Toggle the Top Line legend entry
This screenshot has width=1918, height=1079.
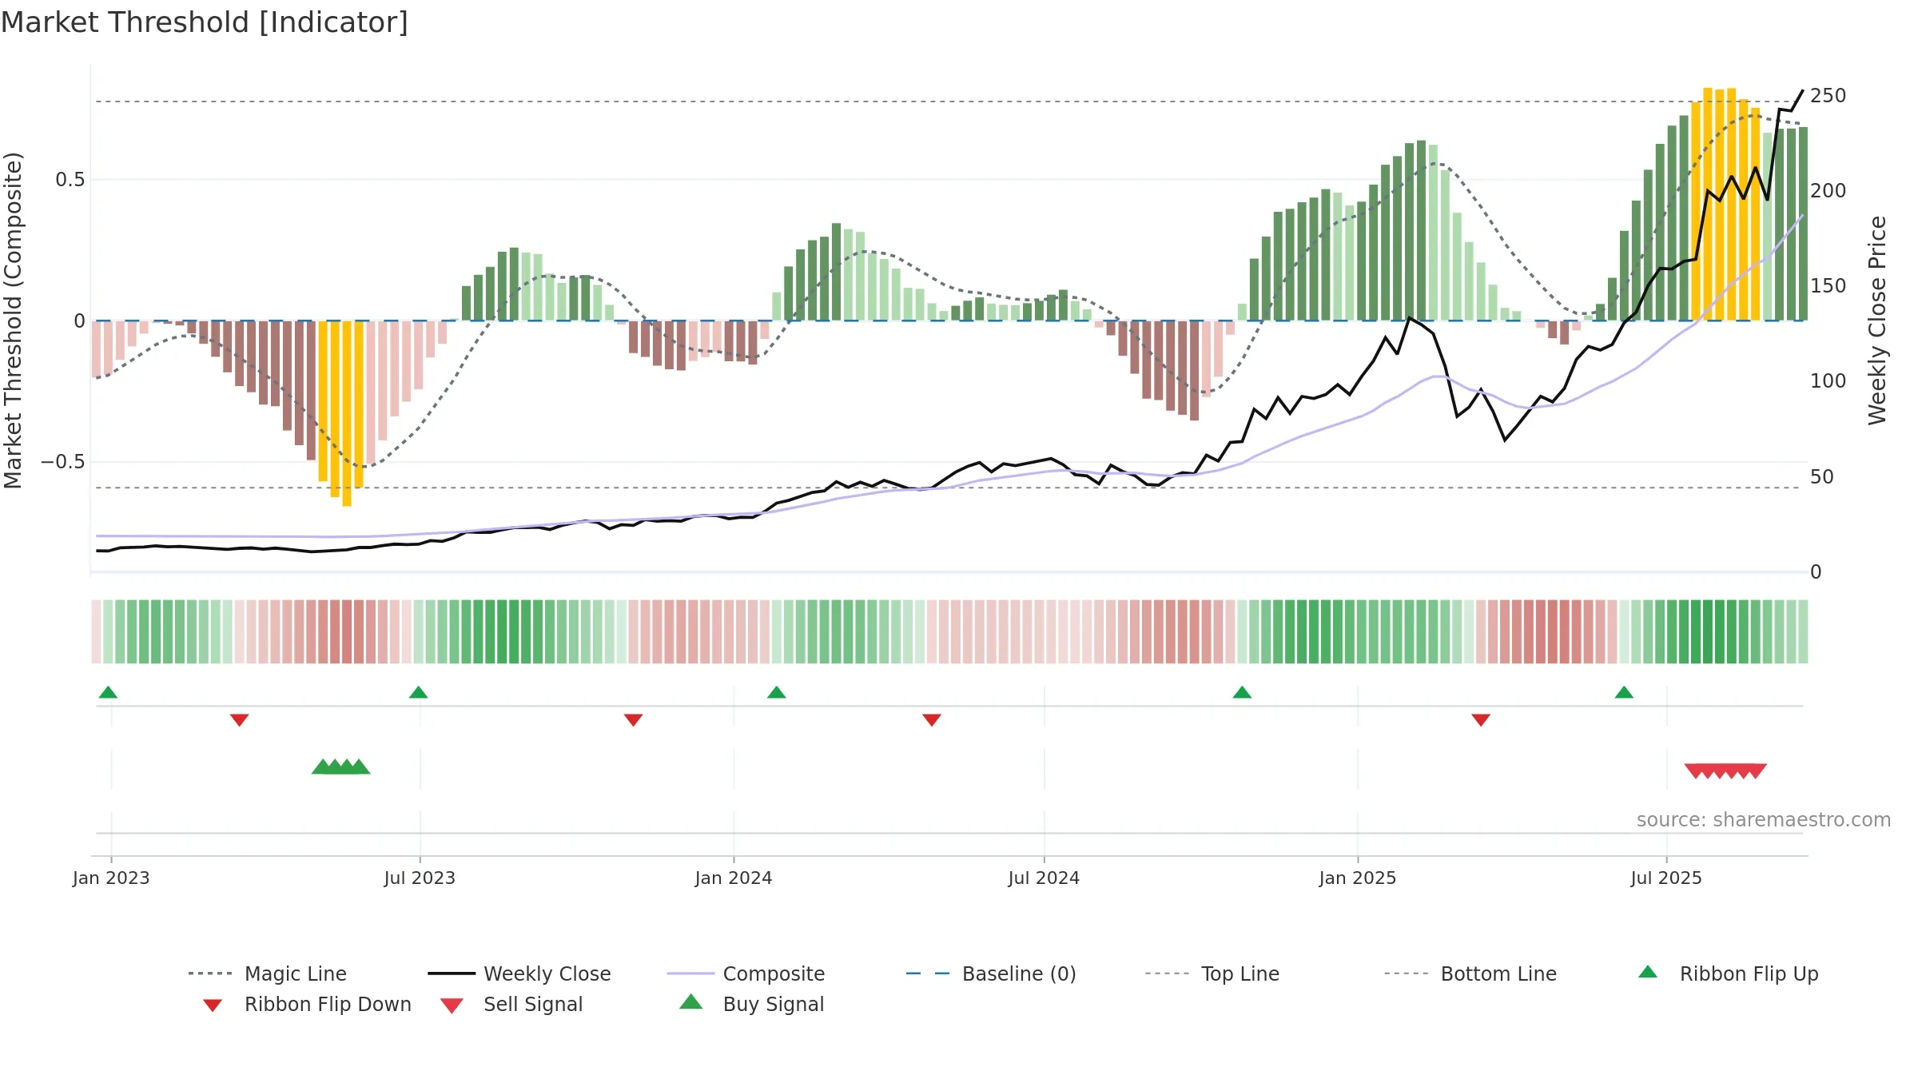(1212, 973)
